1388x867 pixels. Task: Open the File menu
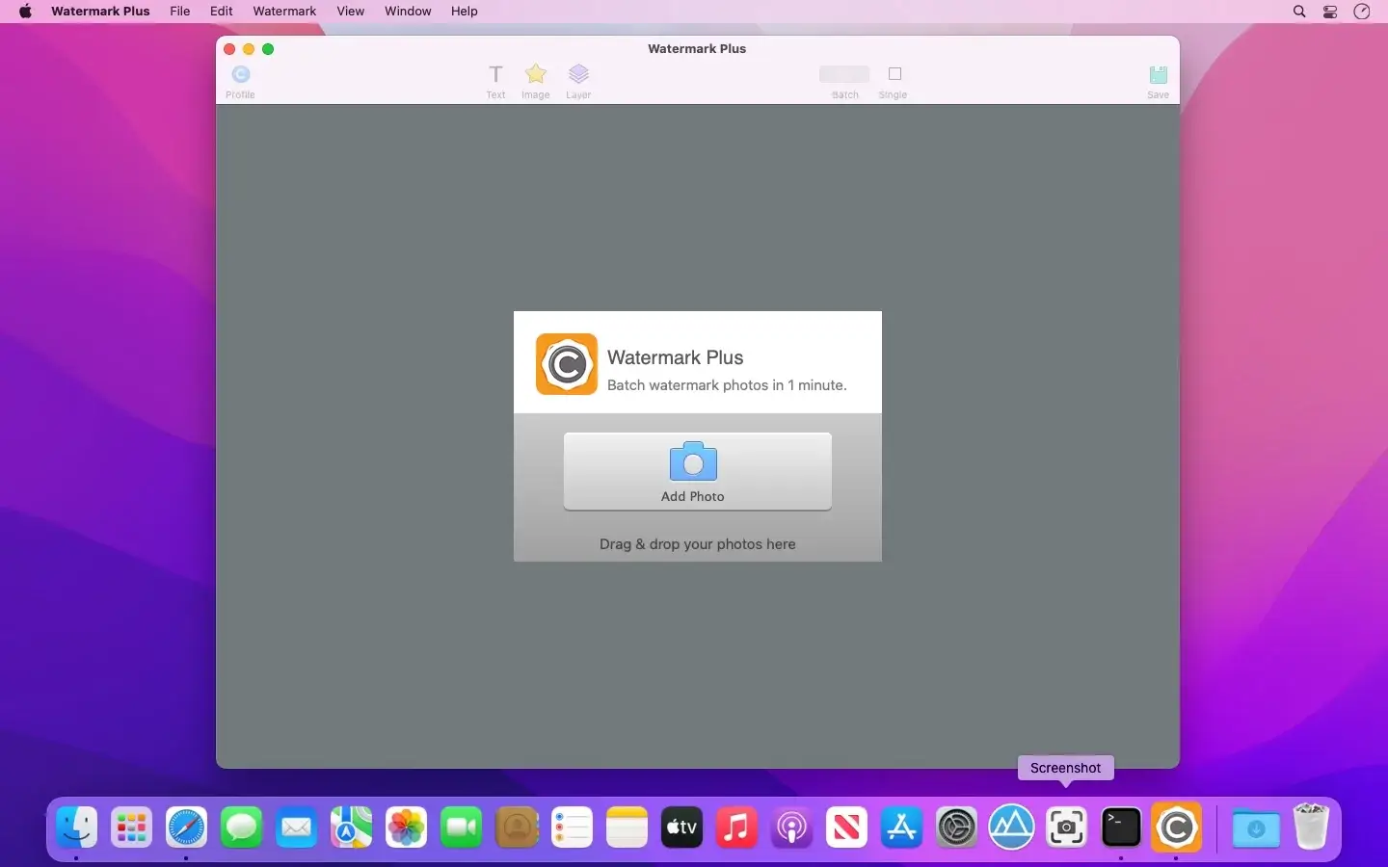pyautogui.click(x=180, y=12)
